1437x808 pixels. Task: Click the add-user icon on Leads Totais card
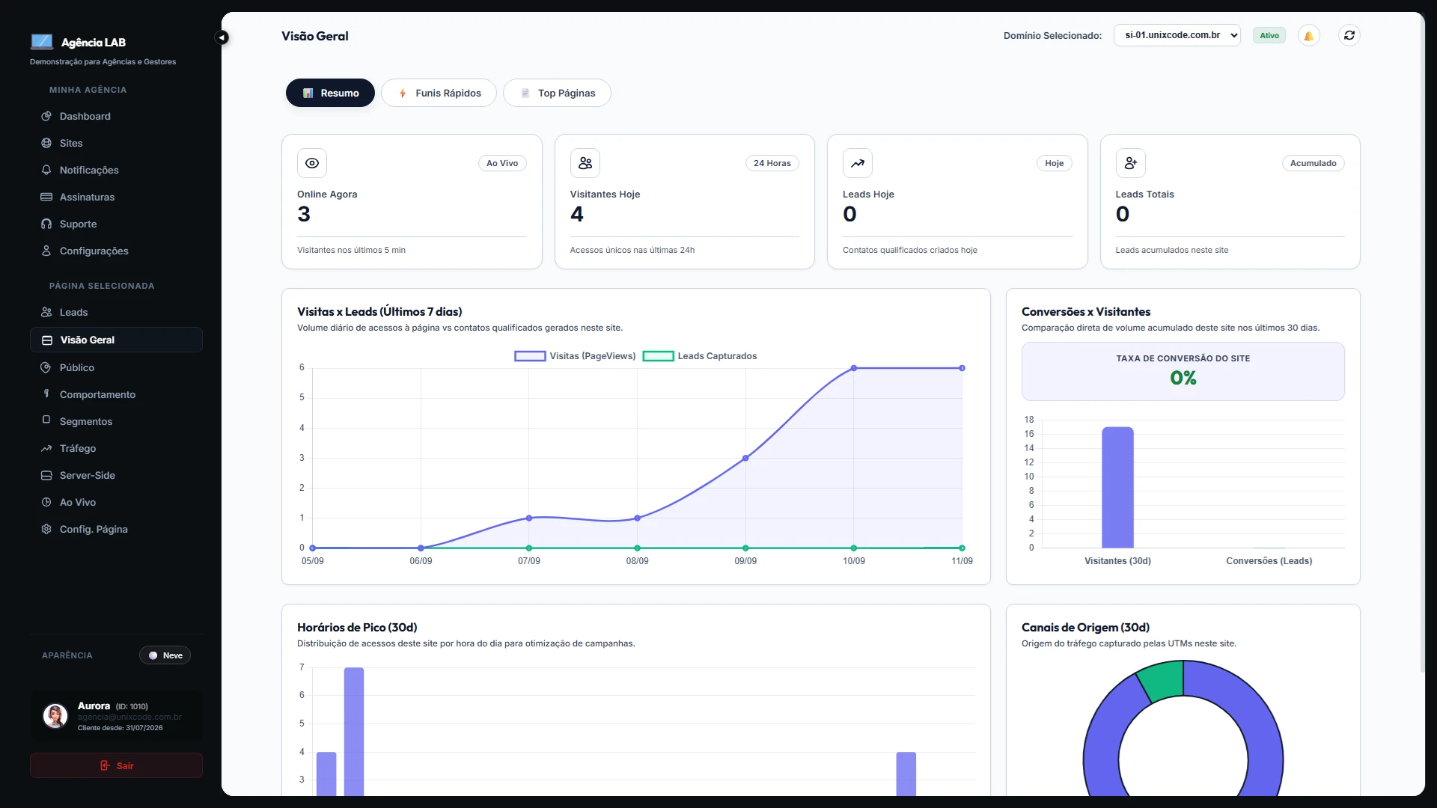pyautogui.click(x=1131, y=163)
